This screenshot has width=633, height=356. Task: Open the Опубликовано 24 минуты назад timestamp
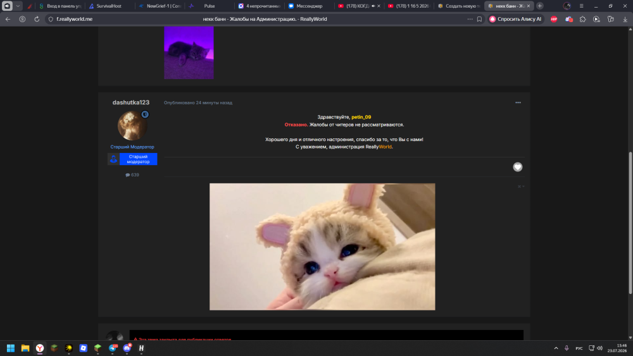point(197,103)
